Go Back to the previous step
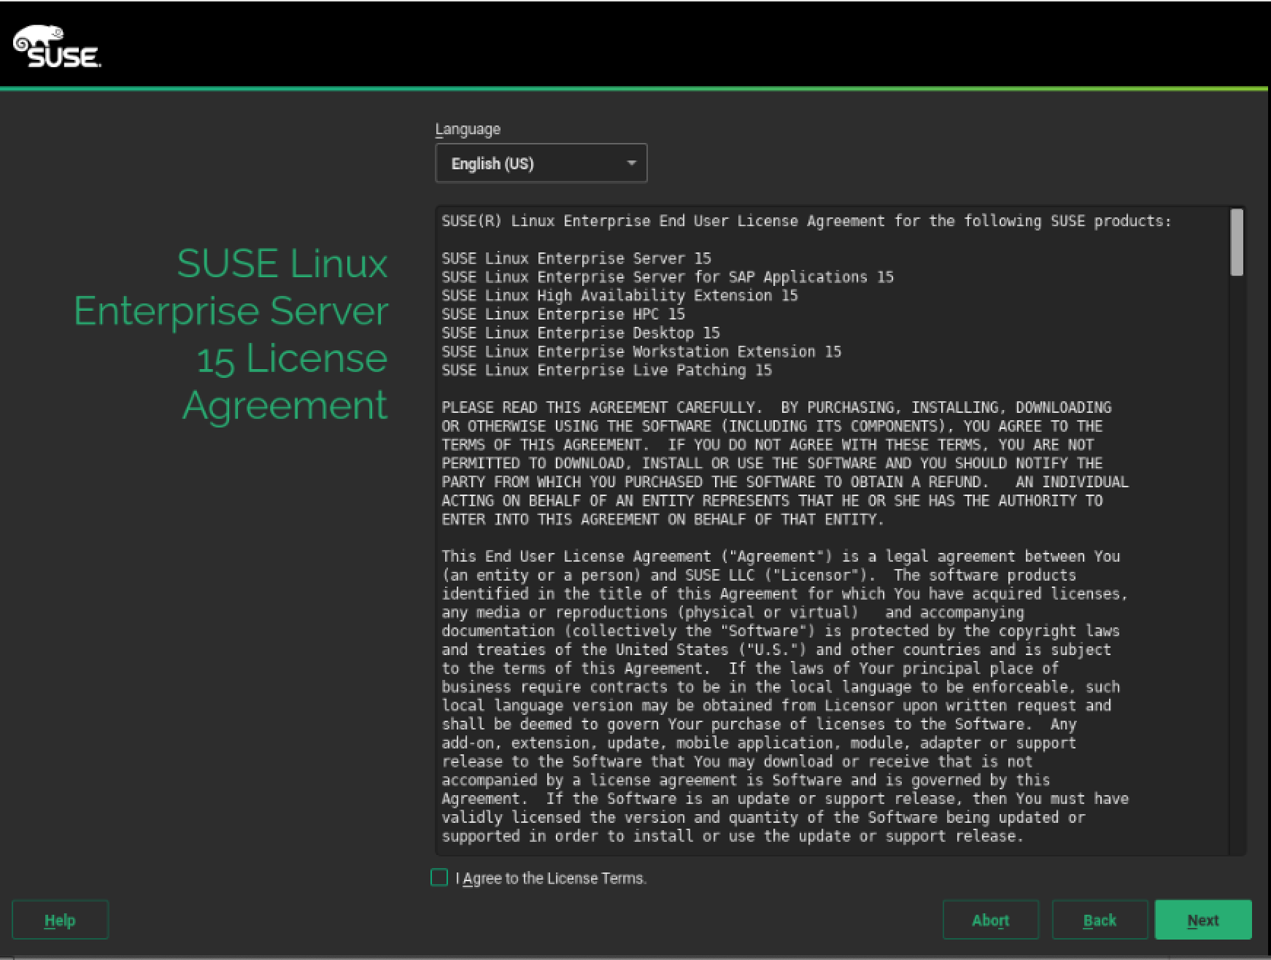This screenshot has width=1271, height=960. pos(1099,919)
